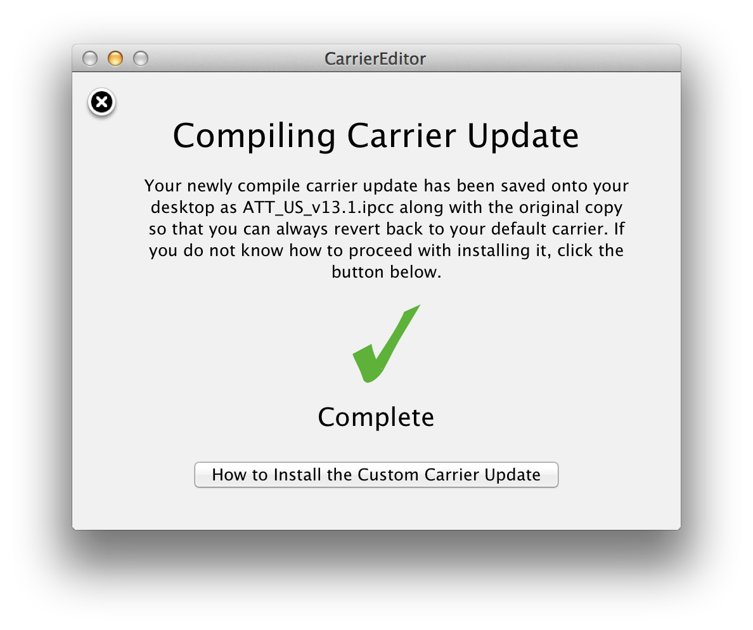Click the Complete status label
This screenshot has height=630, width=753.
(376, 417)
